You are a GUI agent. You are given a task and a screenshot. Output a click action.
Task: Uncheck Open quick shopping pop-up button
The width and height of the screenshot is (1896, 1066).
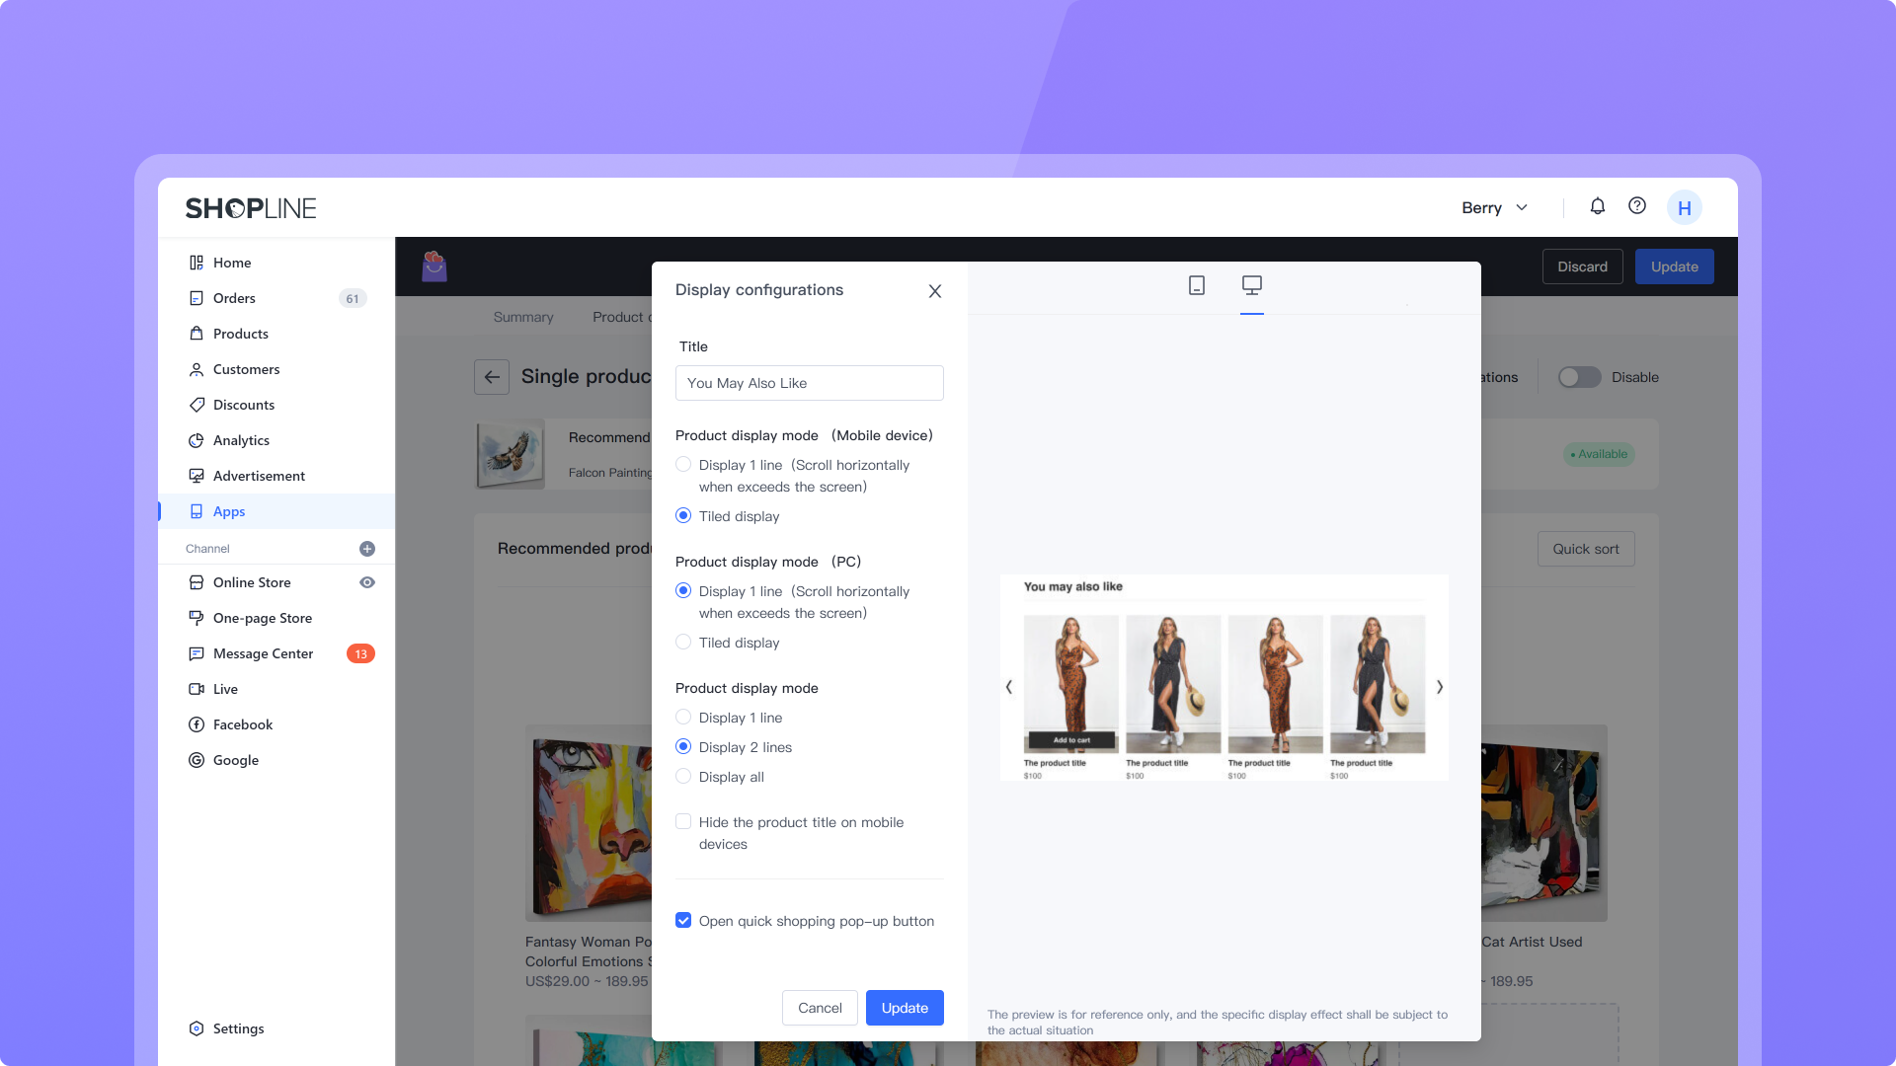coord(683,921)
